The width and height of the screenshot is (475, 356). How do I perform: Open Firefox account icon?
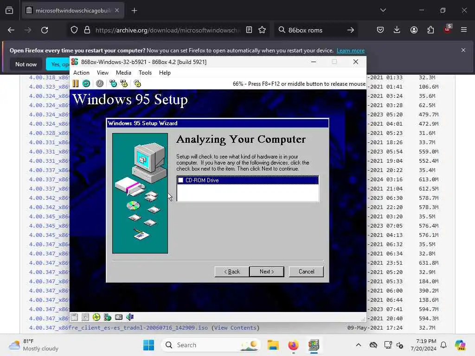pos(414,30)
